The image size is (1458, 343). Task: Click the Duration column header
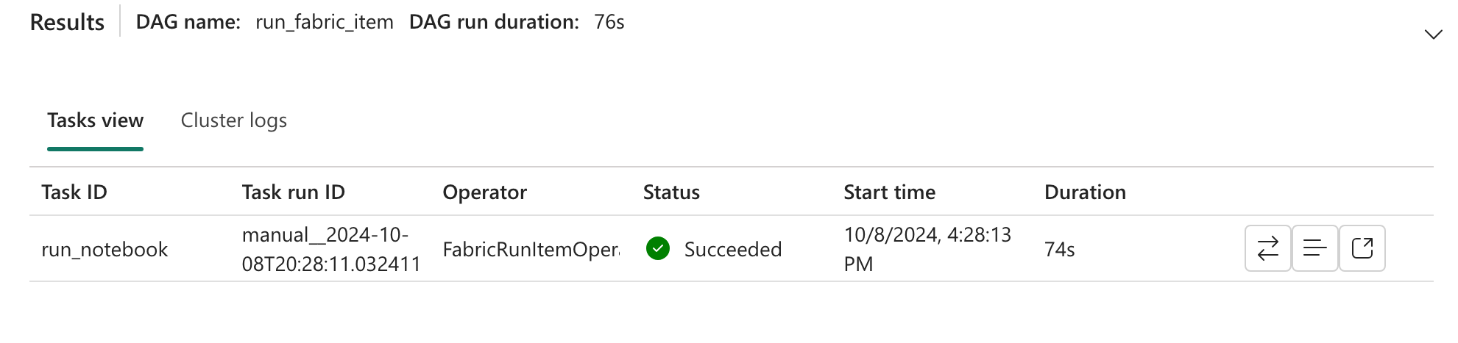[x=1086, y=192]
